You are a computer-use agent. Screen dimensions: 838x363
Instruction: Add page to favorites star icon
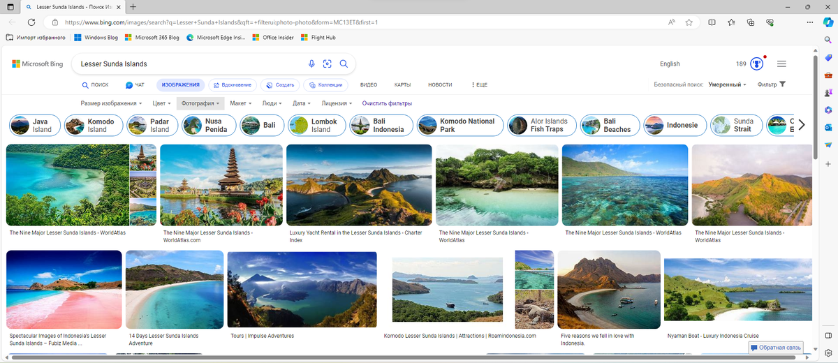(x=689, y=22)
